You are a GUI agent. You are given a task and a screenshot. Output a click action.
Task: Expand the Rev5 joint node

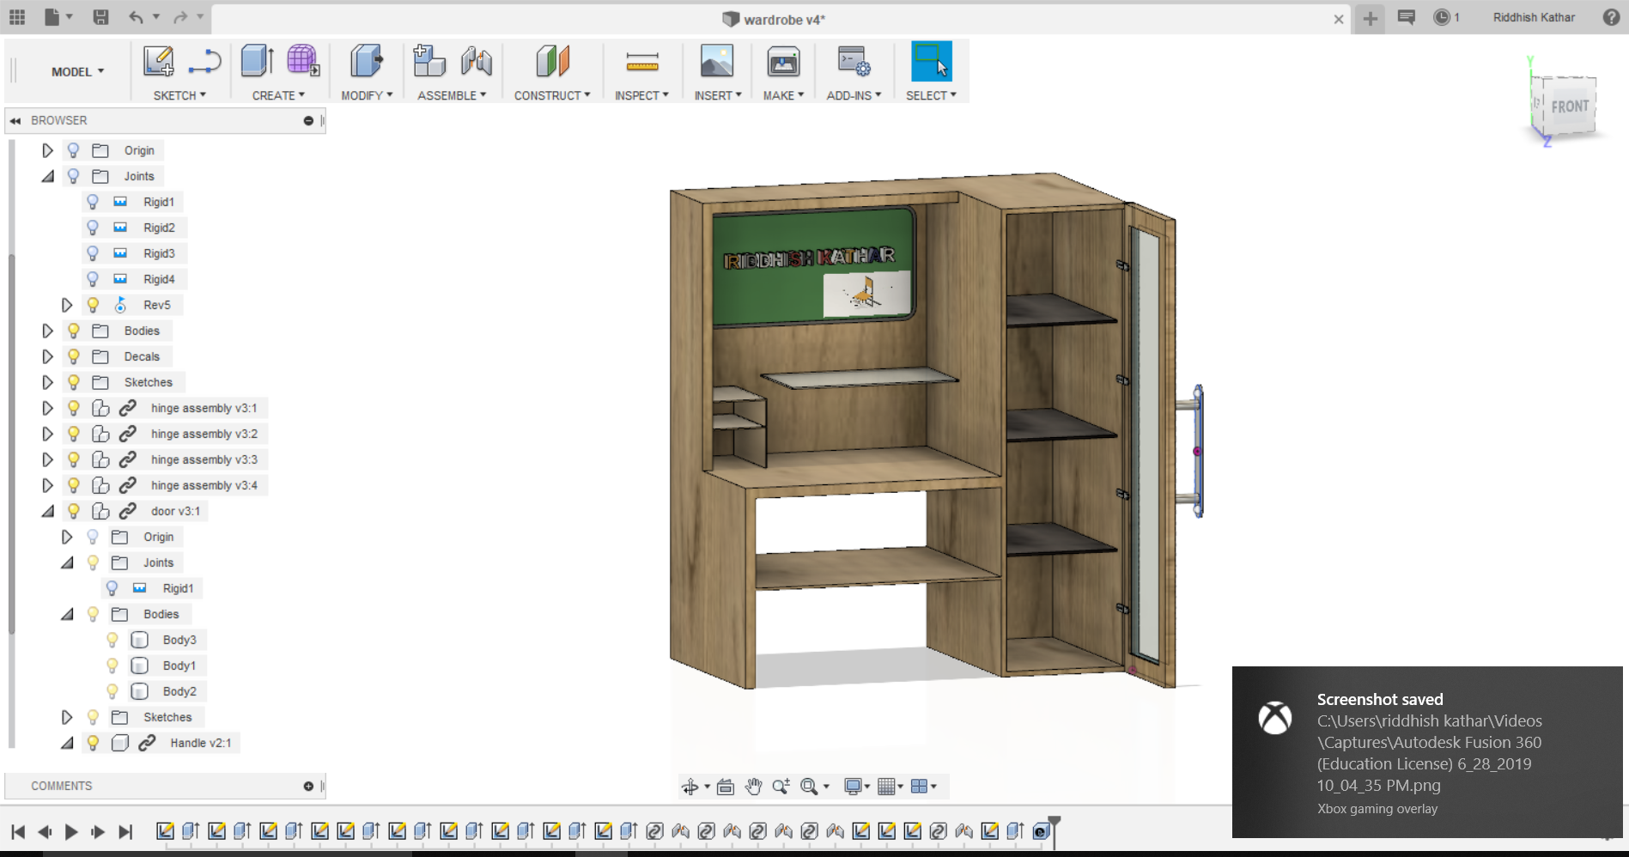pos(67,305)
